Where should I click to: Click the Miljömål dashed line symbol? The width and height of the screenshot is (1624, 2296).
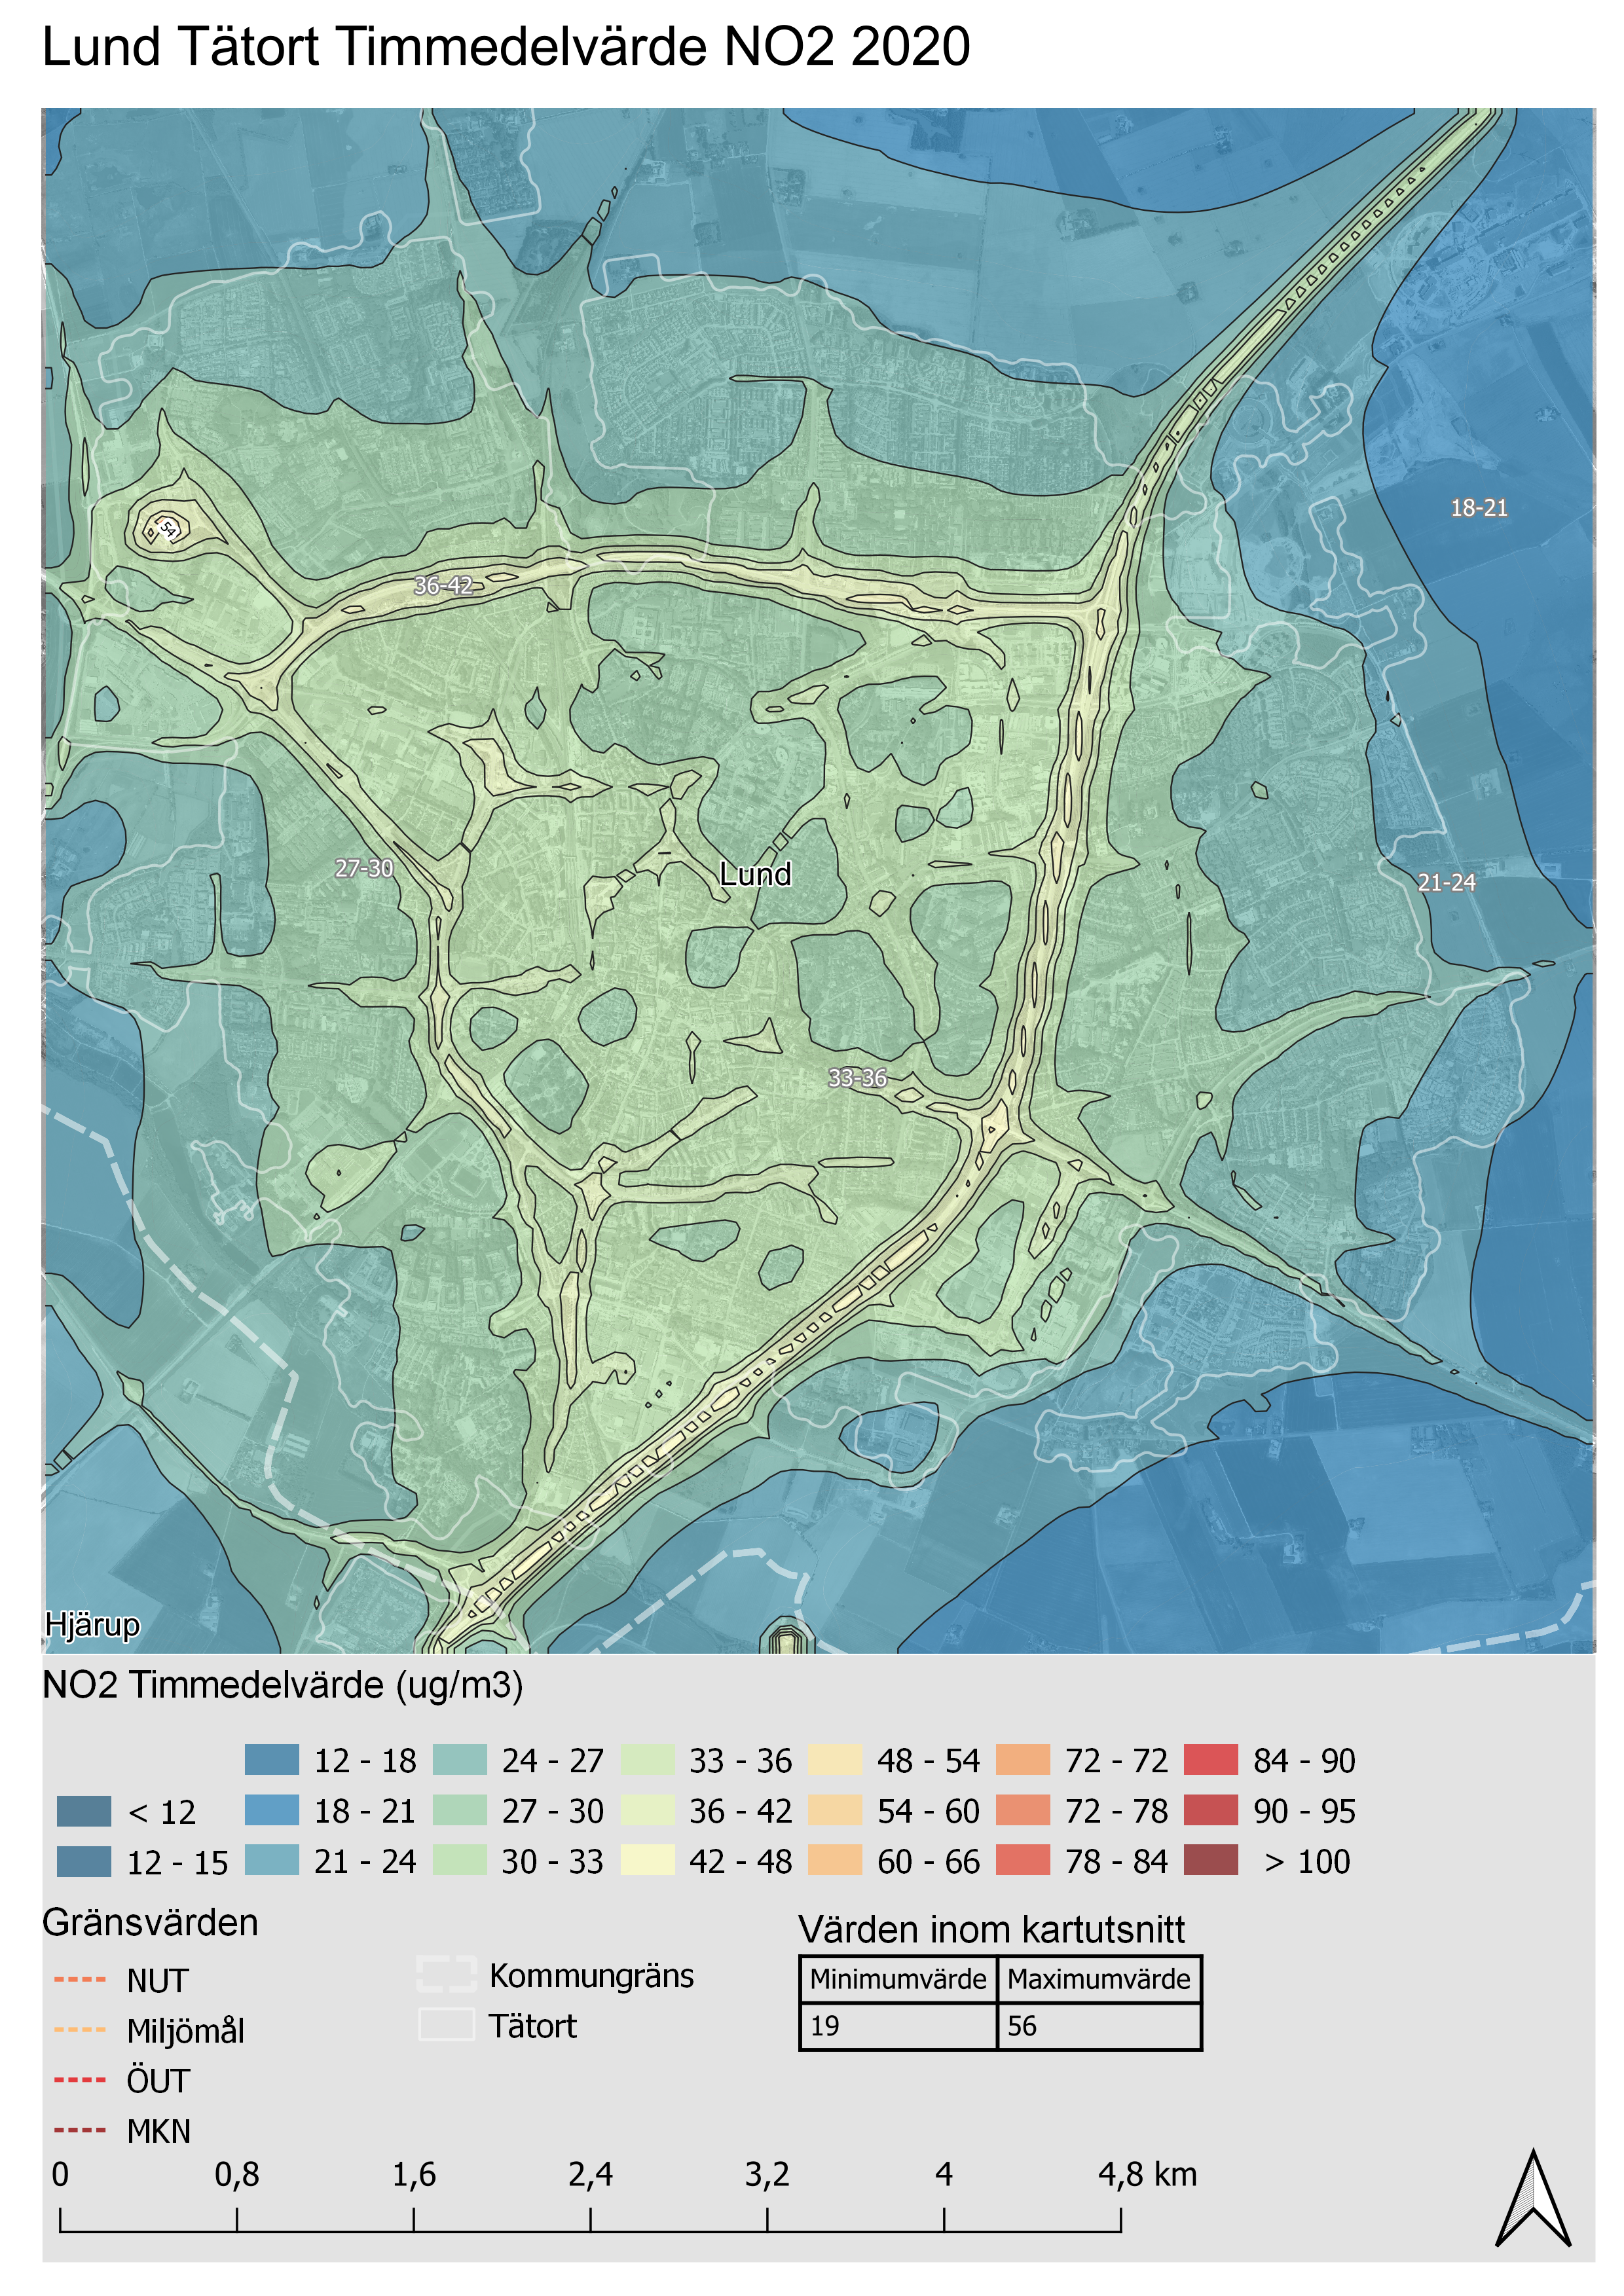[80, 2029]
